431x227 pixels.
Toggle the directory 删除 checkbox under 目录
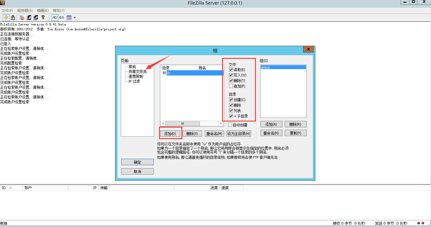pos(231,105)
